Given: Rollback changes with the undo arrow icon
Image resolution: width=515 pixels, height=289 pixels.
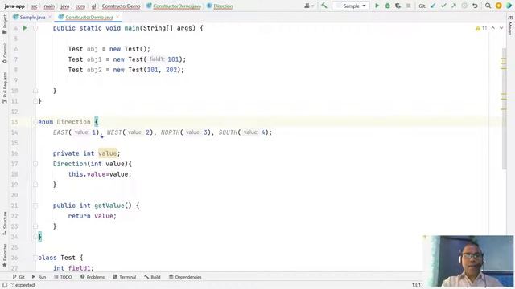Looking at the screenshot, I should (475, 6).
